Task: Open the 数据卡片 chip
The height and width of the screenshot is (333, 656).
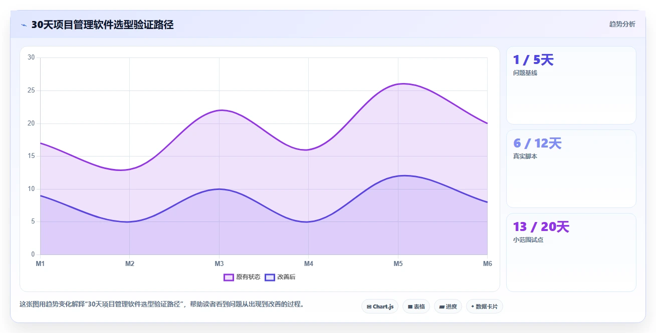Action: [x=484, y=306]
